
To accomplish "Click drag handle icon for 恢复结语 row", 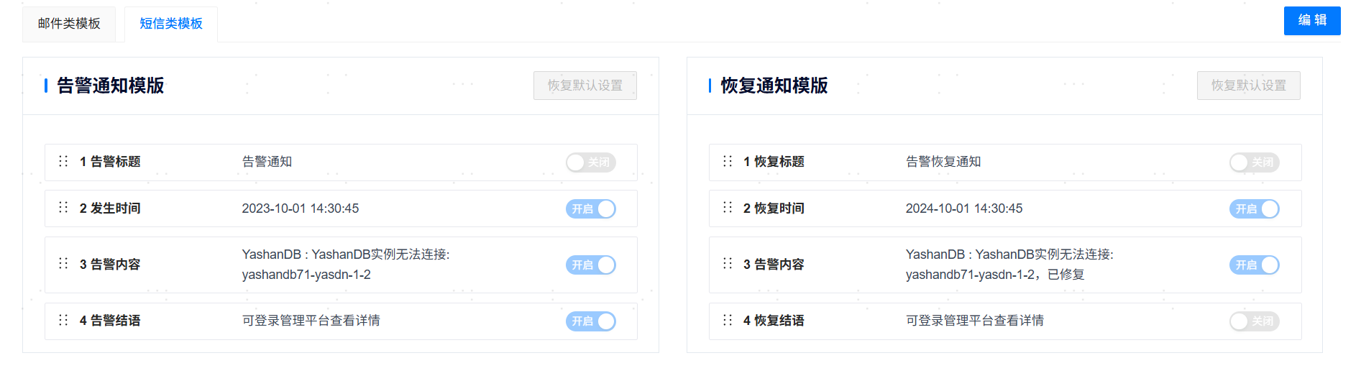I will pyautogui.click(x=728, y=320).
